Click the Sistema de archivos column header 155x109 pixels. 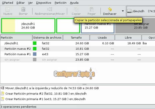pos(48,37)
